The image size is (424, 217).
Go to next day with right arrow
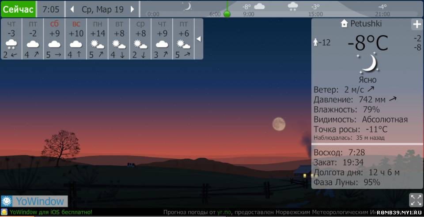pos(132,9)
